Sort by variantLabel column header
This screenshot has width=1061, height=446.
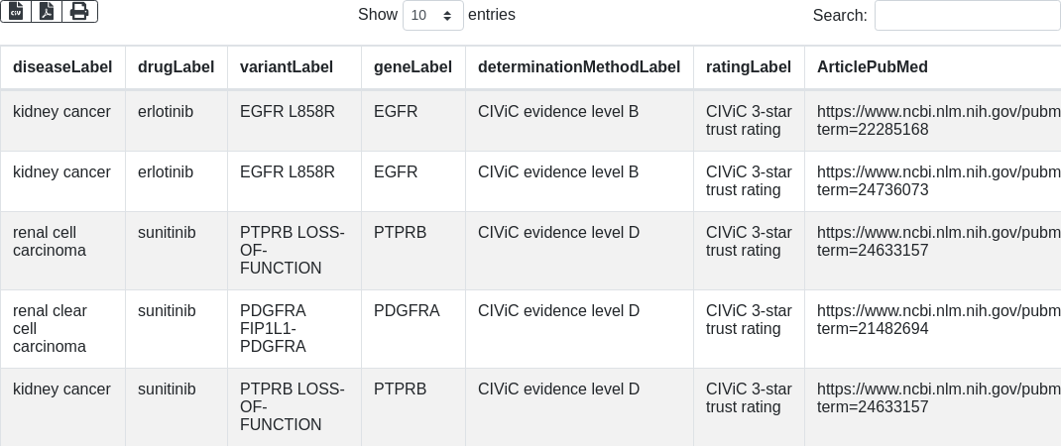pos(287,67)
